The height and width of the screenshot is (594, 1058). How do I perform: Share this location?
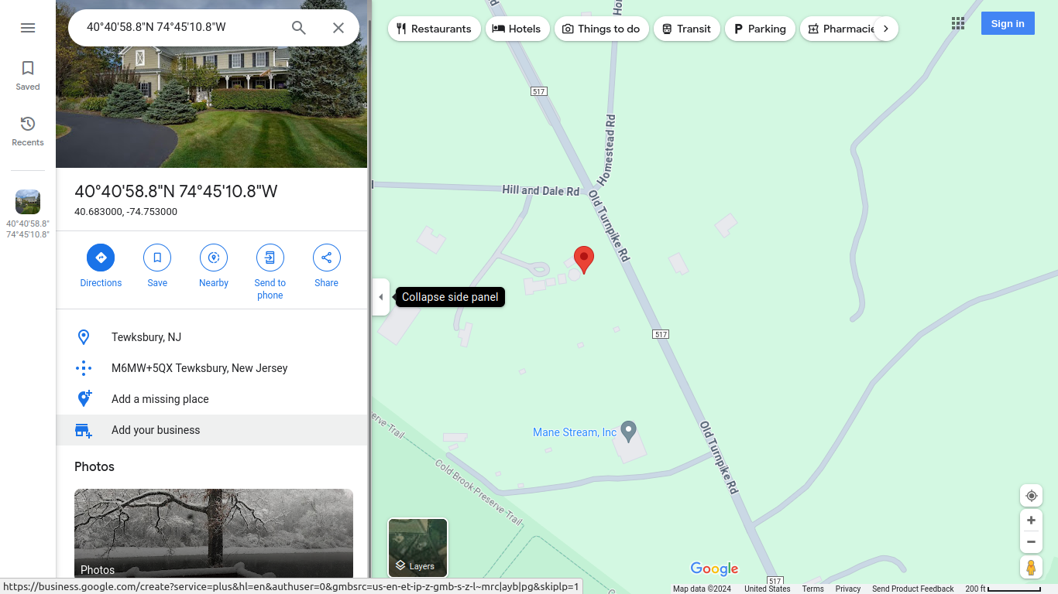click(x=327, y=266)
